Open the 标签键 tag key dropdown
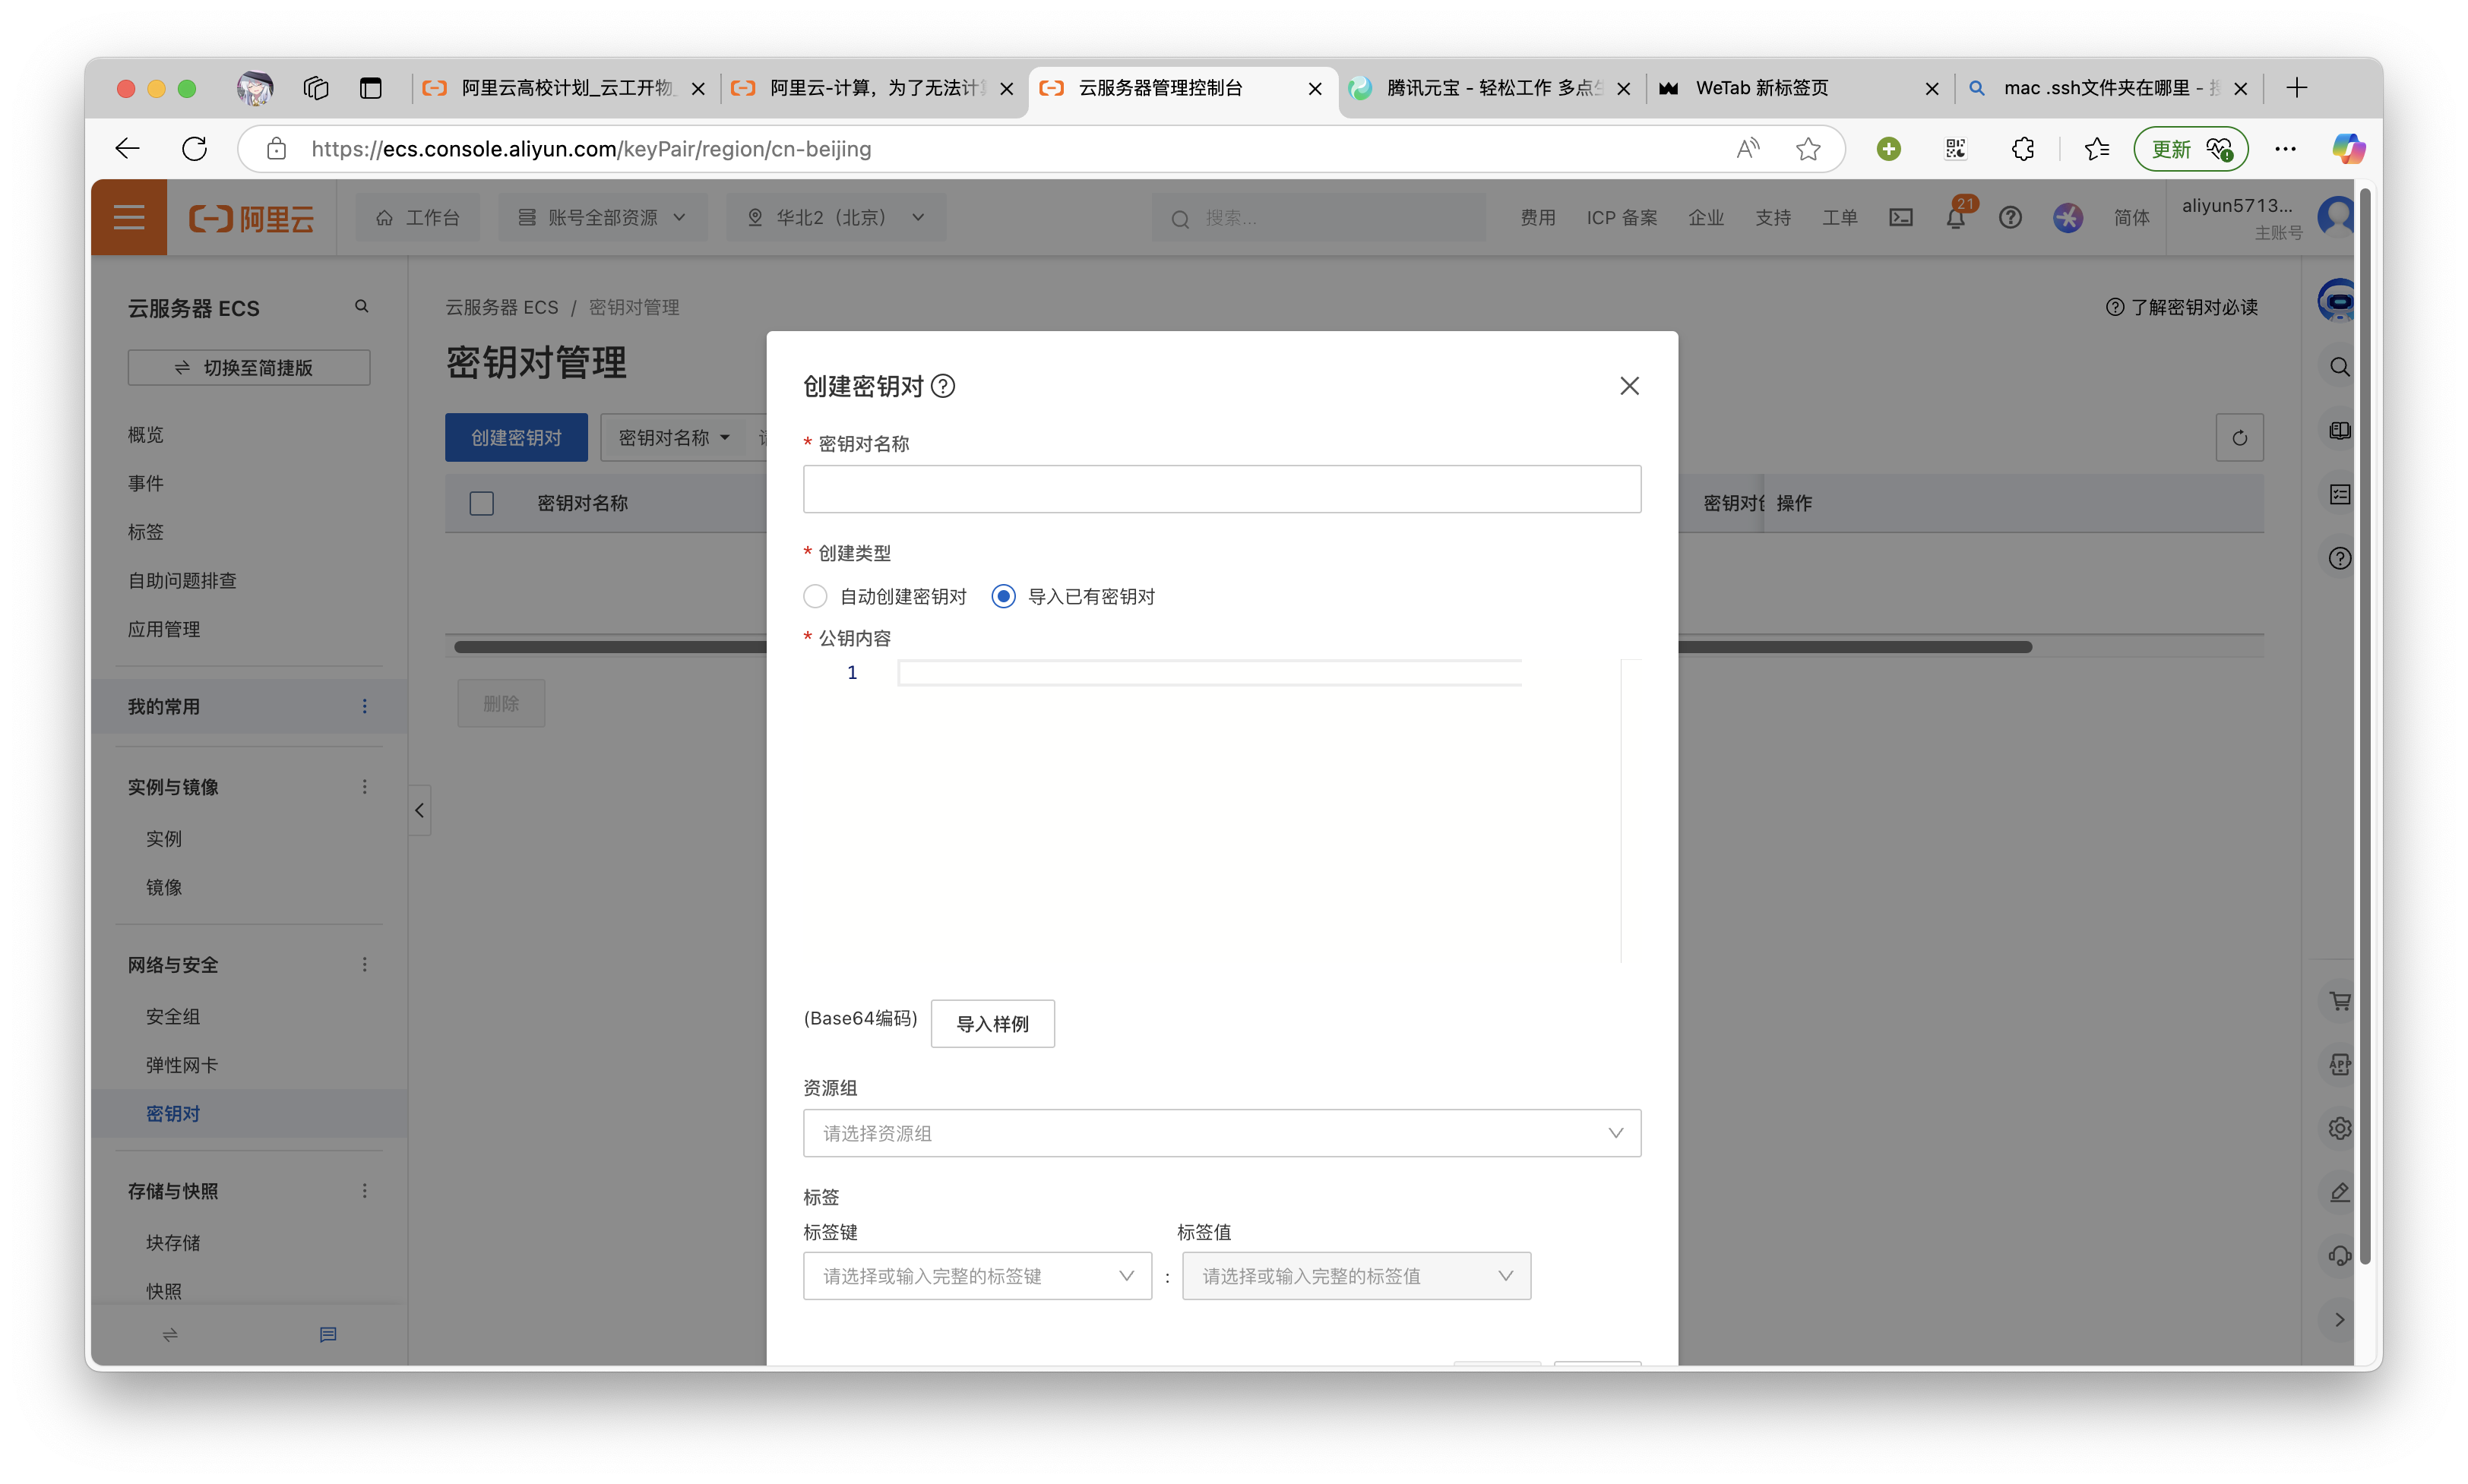The height and width of the screenshot is (1484, 2468). (976, 1276)
